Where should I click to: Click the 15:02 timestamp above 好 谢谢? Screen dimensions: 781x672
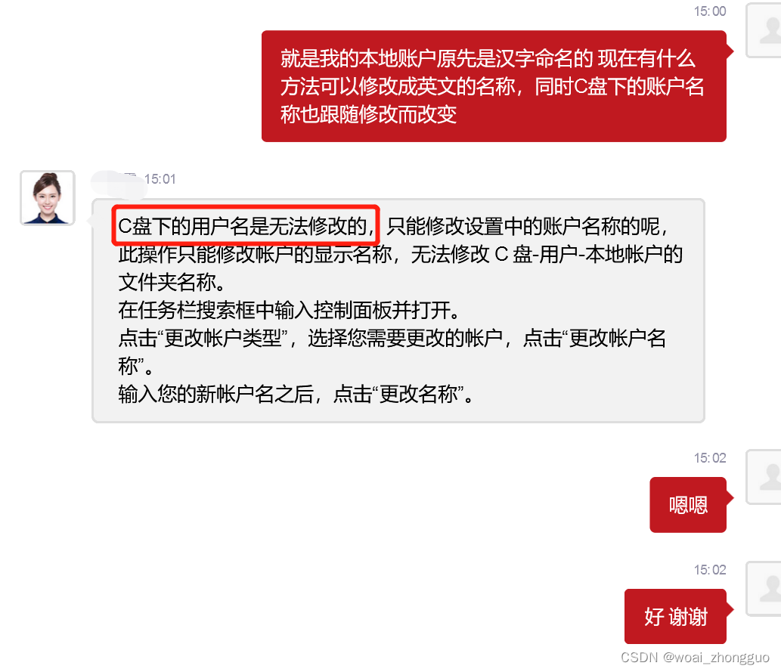click(710, 569)
